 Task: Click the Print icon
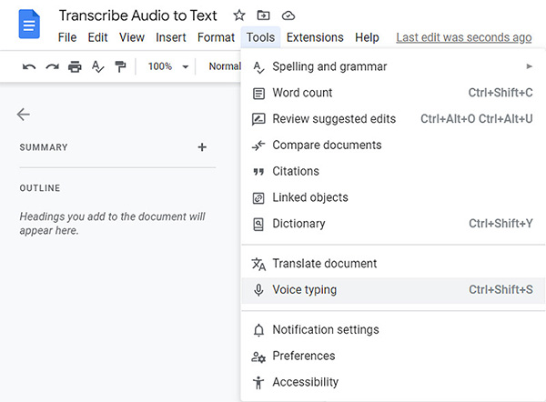tap(75, 66)
